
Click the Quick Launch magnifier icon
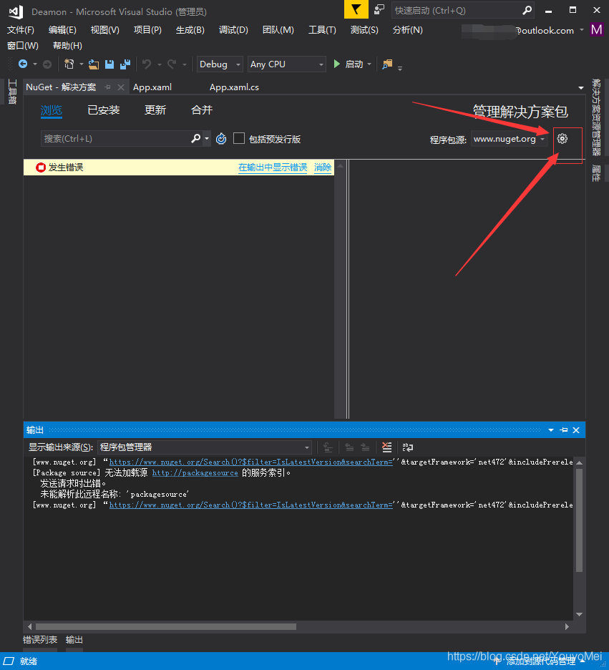tap(527, 10)
